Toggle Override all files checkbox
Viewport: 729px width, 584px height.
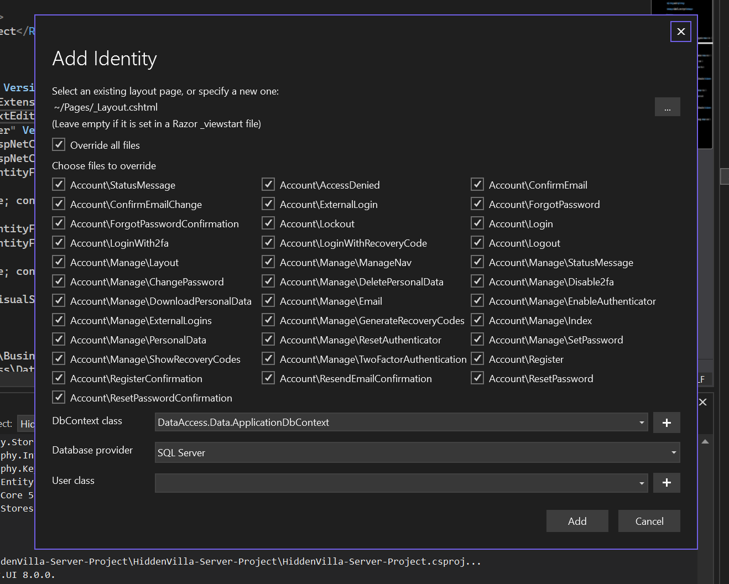pyautogui.click(x=59, y=145)
